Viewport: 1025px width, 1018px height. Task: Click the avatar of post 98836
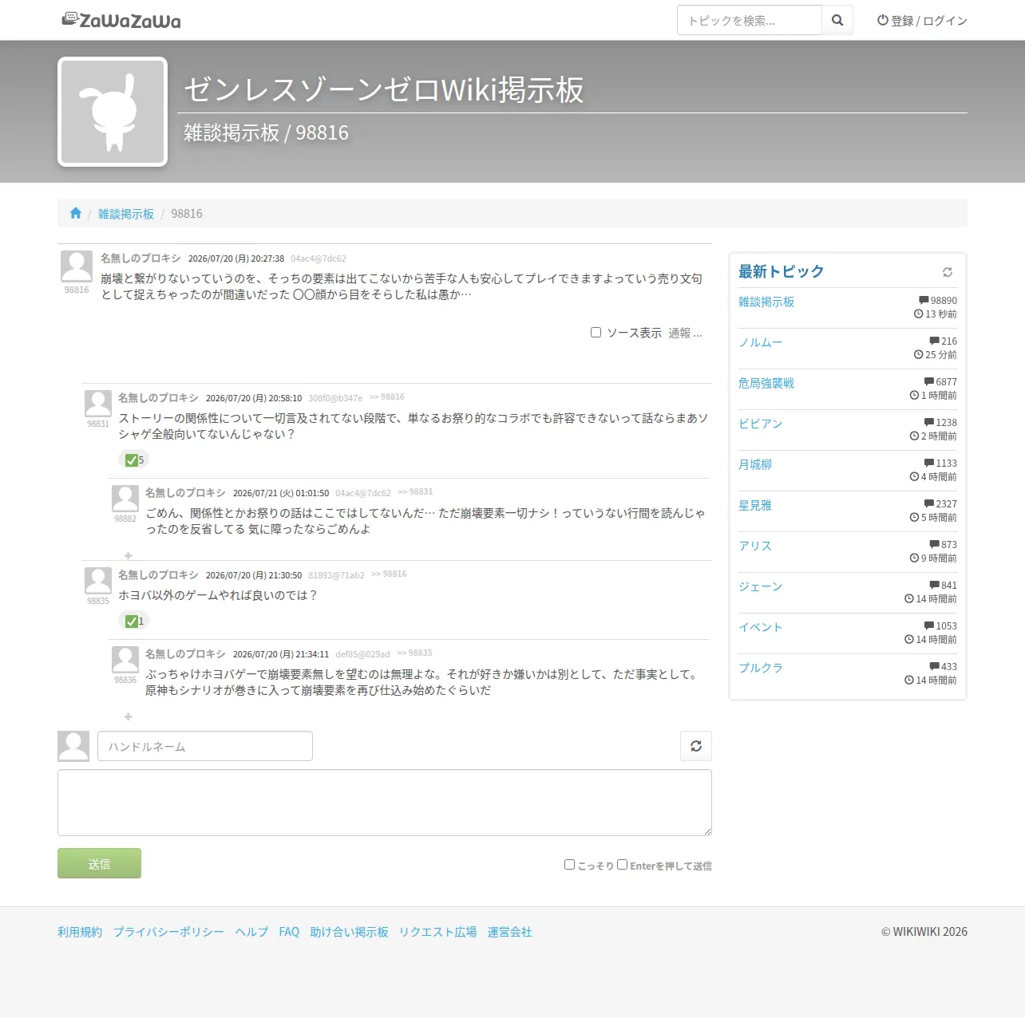(x=125, y=660)
